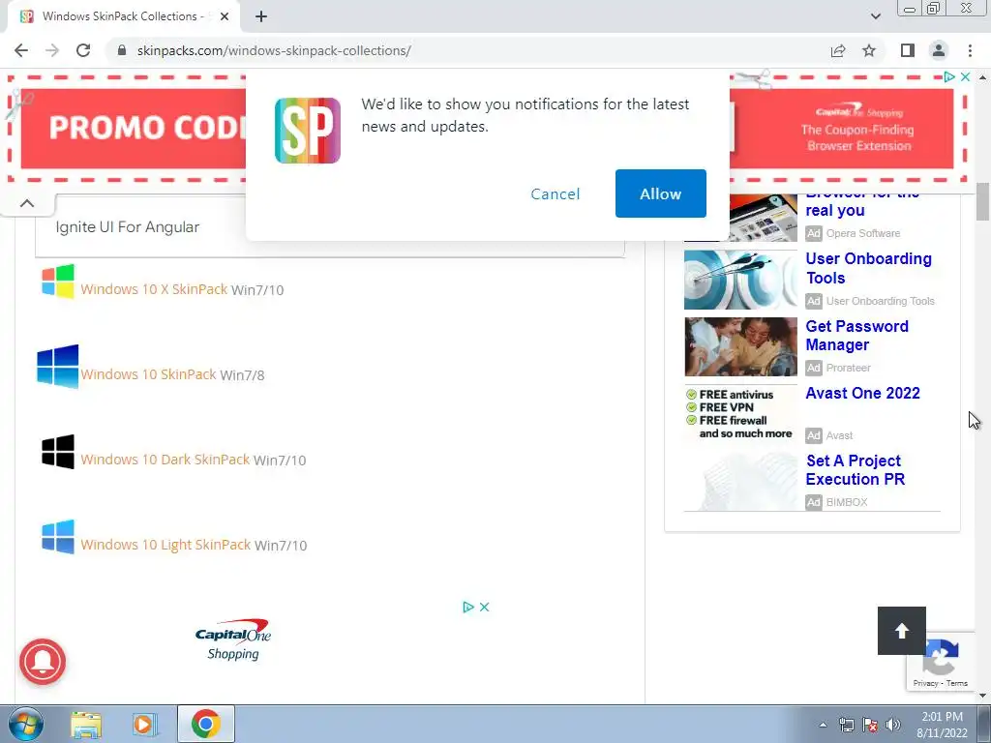991x743 pixels.
Task: Click the light blue Windows 10 Light logo
Action: tap(57, 536)
